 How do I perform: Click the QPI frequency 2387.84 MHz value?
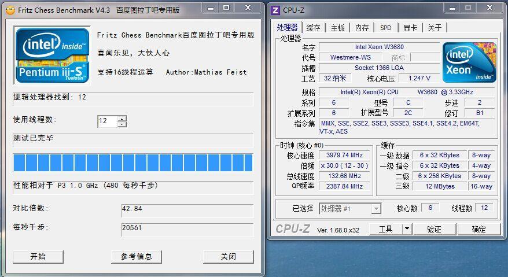[344, 186]
